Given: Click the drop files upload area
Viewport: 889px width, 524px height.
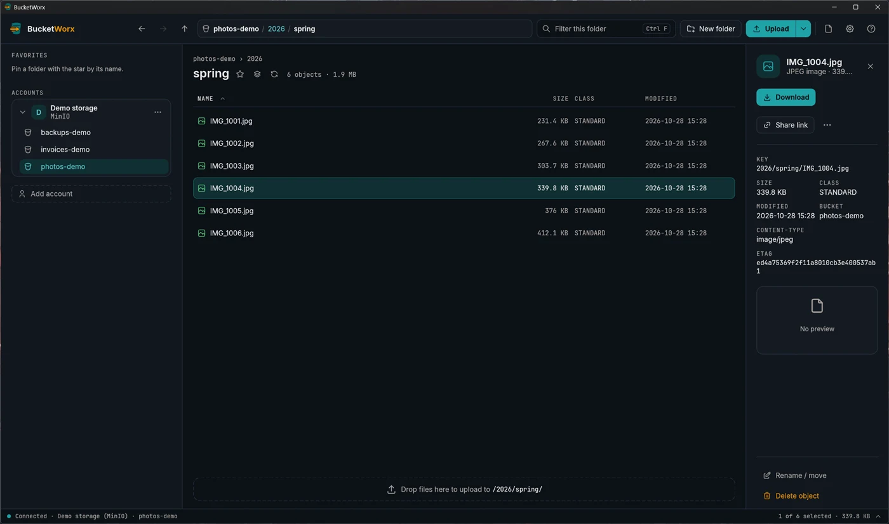Looking at the screenshot, I should [x=464, y=489].
